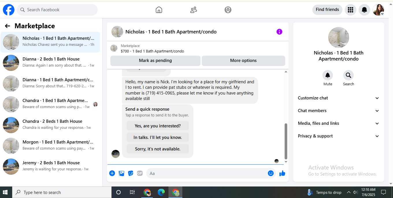The width and height of the screenshot is (393, 198).
Task: Open the Groups icon in top navigation
Action: [228, 10]
